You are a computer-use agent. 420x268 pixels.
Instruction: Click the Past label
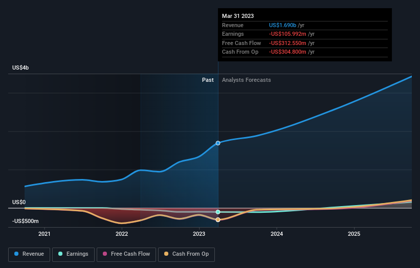click(208, 80)
